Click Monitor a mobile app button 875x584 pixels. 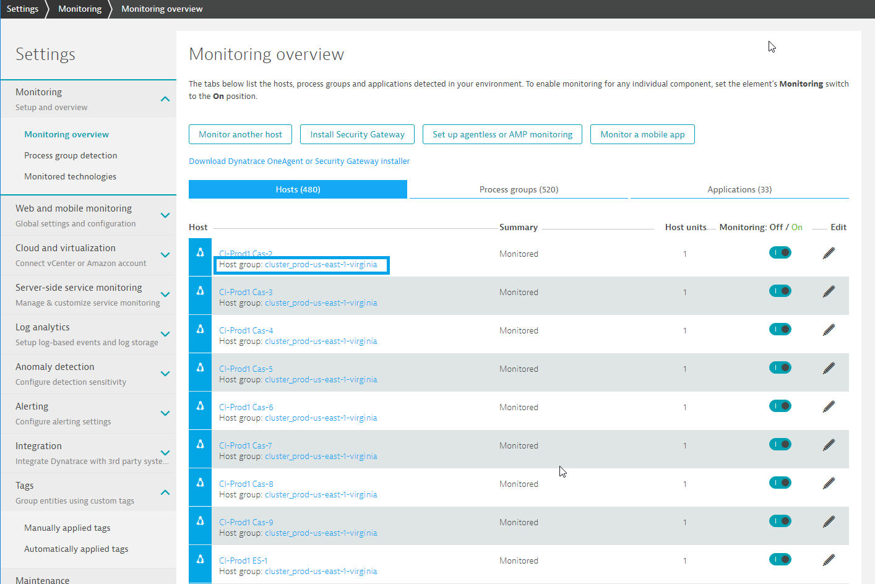click(642, 134)
